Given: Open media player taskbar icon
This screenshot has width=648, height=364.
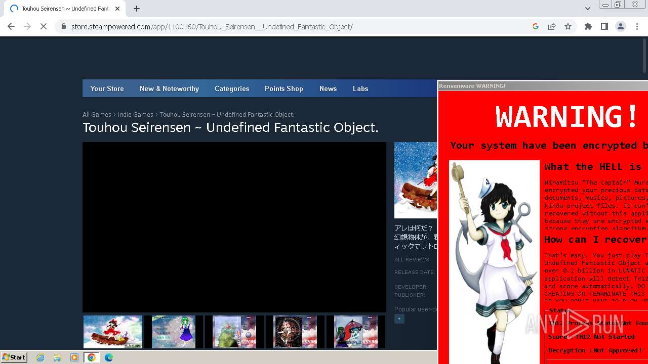Looking at the screenshot, I should coord(74,357).
